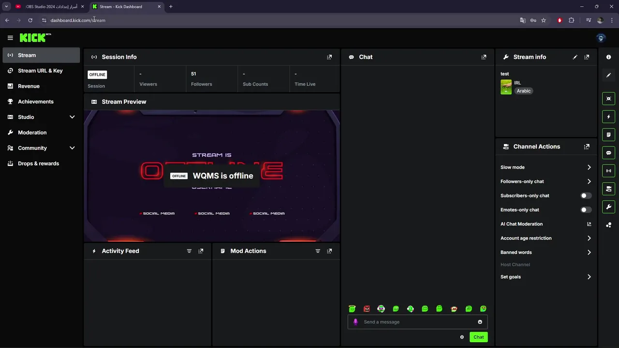
Task: Expand the Community sidebar section
Action: 72,148
